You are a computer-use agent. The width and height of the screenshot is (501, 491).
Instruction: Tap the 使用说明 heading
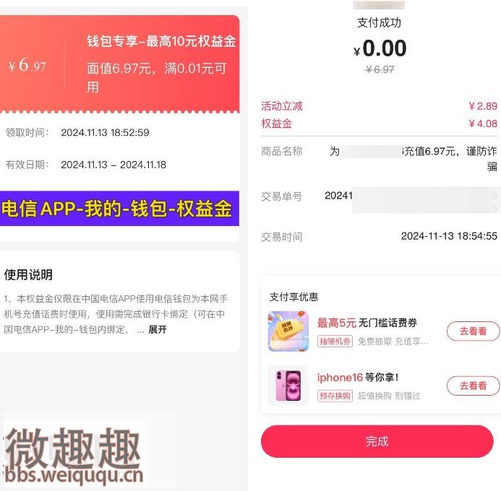pyautogui.click(x=28, y=274)
